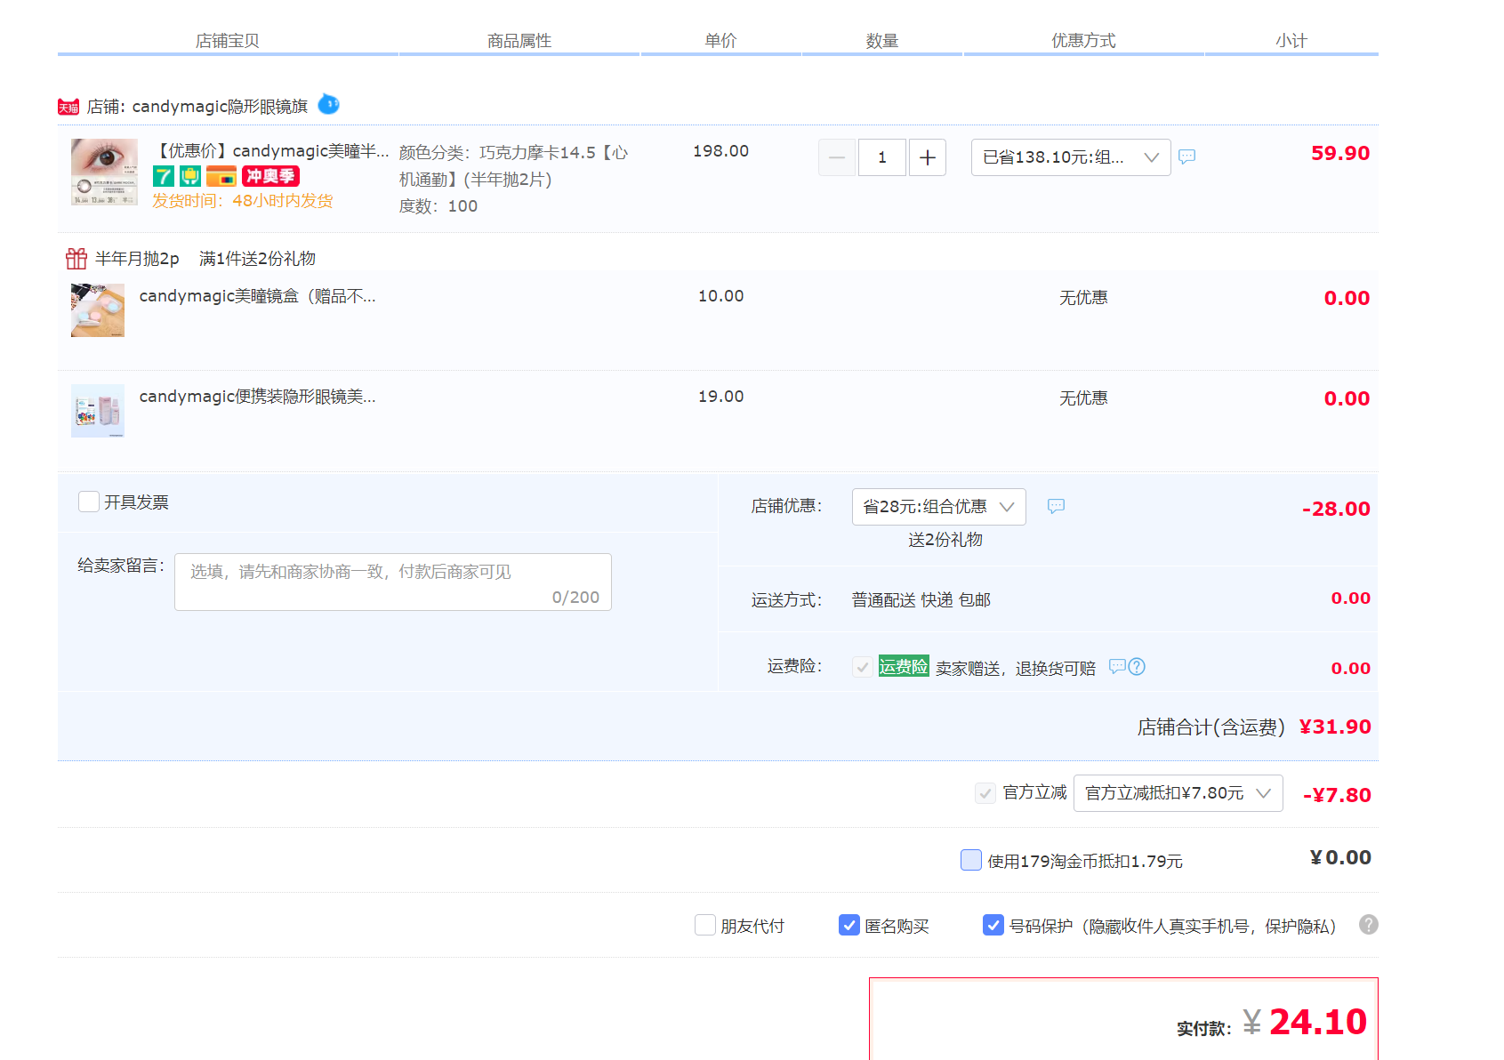This screenshot has width=1504, height=1060.
Task: Toggle the 官方立减 checkbox
Action: (x=985, y=792)
